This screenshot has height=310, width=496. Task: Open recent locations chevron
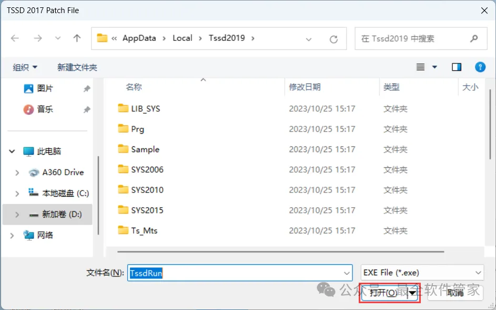pyautogui.click(x=57, y=38)
